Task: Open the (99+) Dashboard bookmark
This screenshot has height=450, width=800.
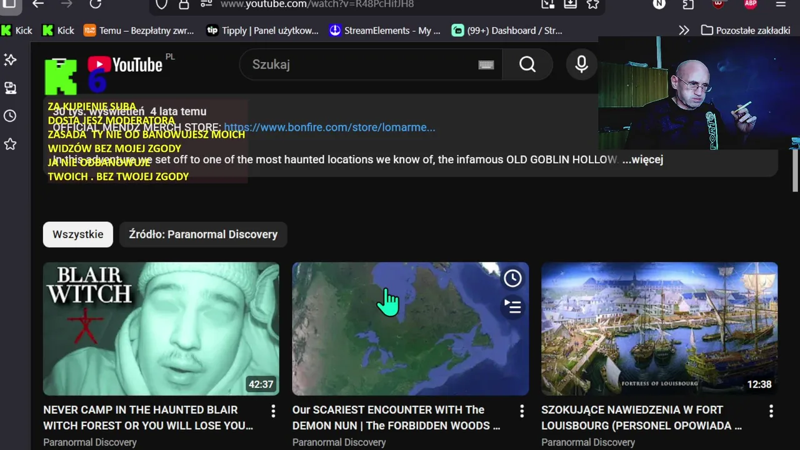Action: 507,30
